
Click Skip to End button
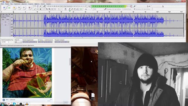pyautogui.click(x=24, y=8)
